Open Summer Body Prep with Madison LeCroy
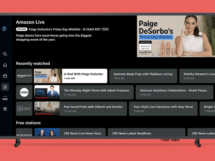The height and width of the screenshot is (161, 215). tap(143, 76)
